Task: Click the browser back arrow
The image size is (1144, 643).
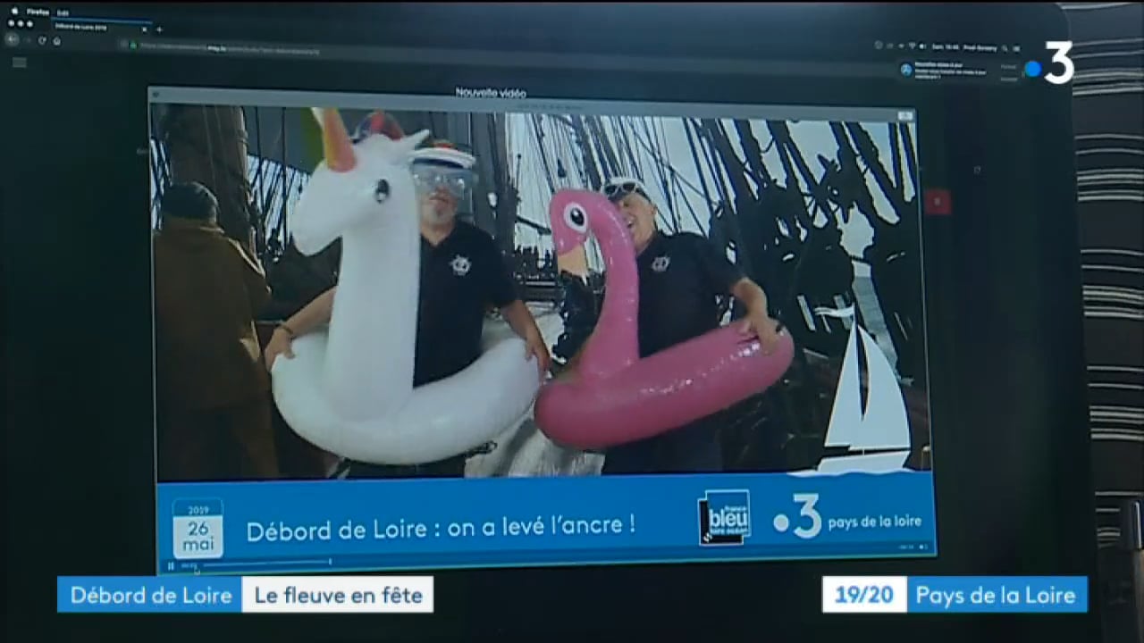Action: (12, 40)
